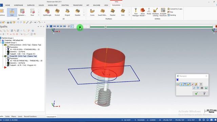Open Multiaxis Linking utility
The width and height of the screenshot is (217, 122).
point(155,12)
